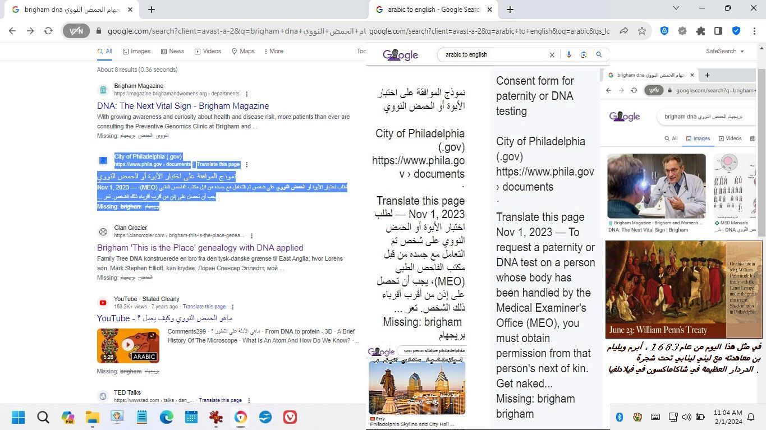Open the browser three-dot menu
Screen dimensions: 766x430
pyautogui.click(x=754, y=31)
